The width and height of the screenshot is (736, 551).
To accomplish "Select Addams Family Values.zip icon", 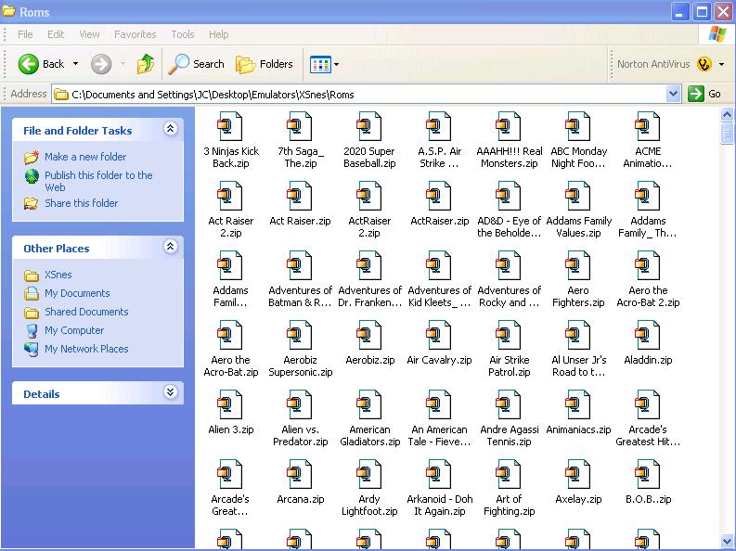I will pyautogui.click(x=578, y=196).
